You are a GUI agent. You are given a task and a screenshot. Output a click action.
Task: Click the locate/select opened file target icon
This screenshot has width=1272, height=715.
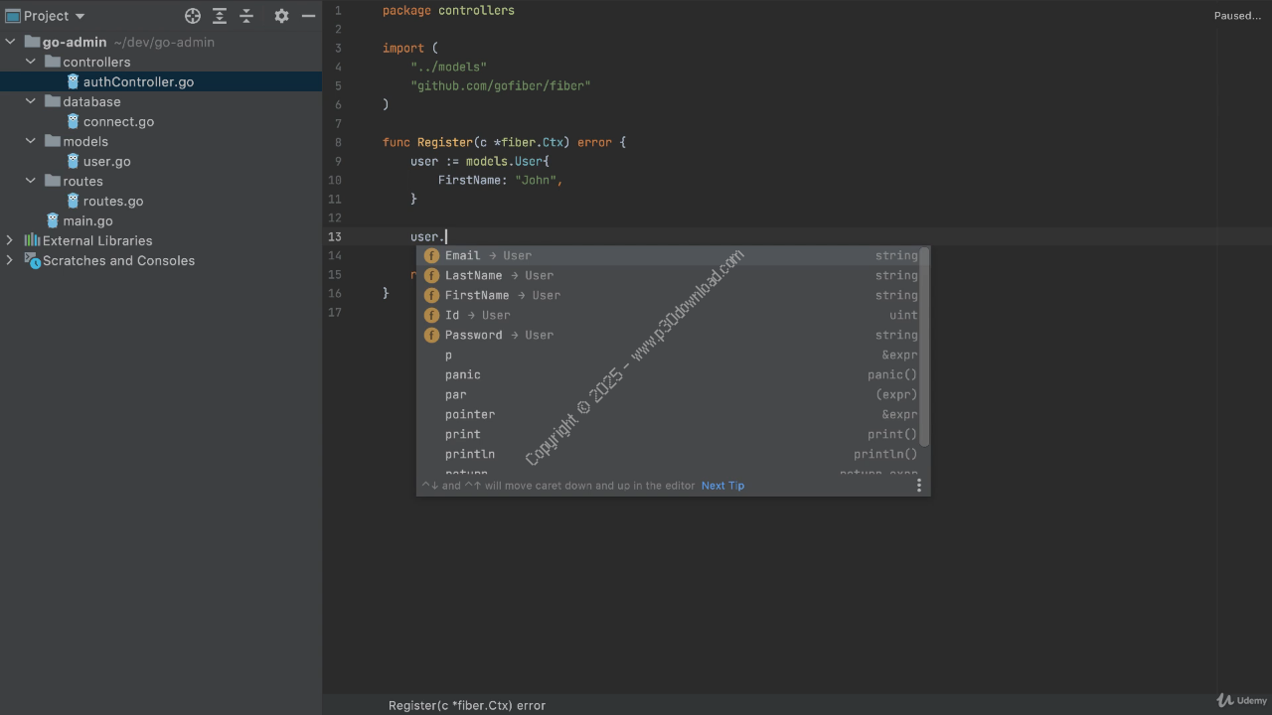tap(193, 16)
